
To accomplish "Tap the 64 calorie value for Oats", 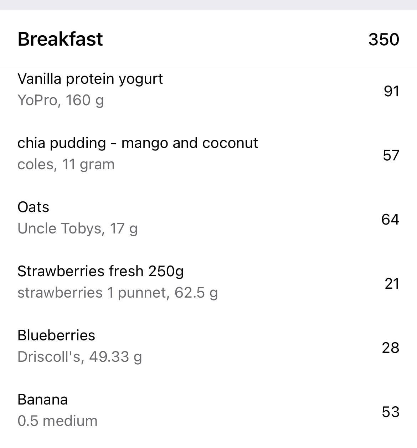I will point(390,219).
